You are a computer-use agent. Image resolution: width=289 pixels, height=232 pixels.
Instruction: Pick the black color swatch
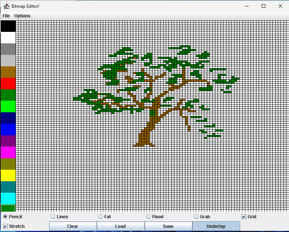8,26
